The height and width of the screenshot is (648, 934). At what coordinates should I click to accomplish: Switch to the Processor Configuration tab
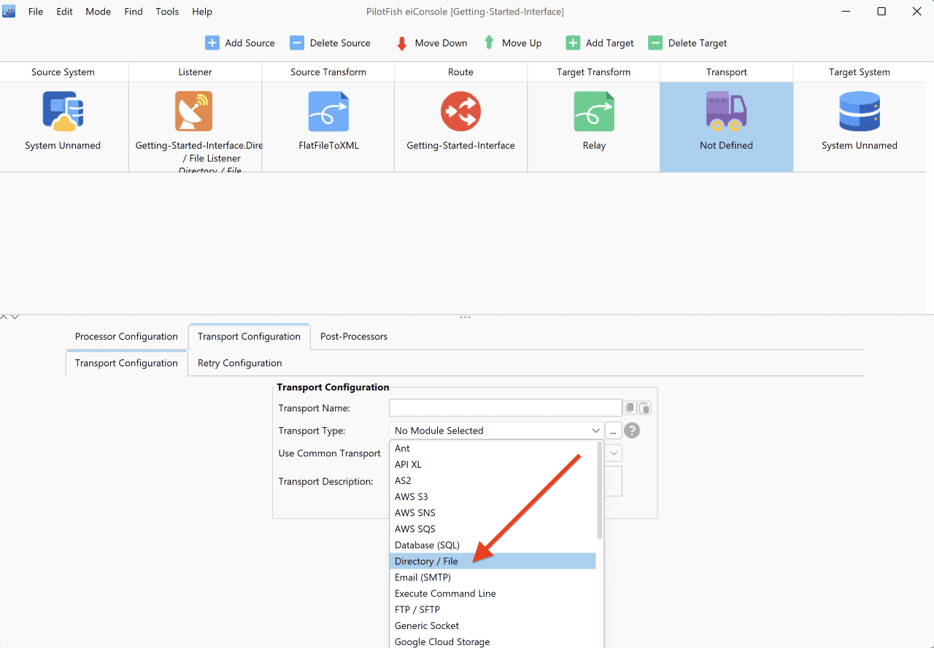tap(126, 337)
